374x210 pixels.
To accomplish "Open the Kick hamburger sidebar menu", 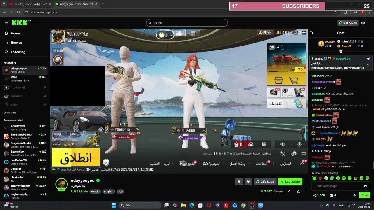I will pos(6,23).
